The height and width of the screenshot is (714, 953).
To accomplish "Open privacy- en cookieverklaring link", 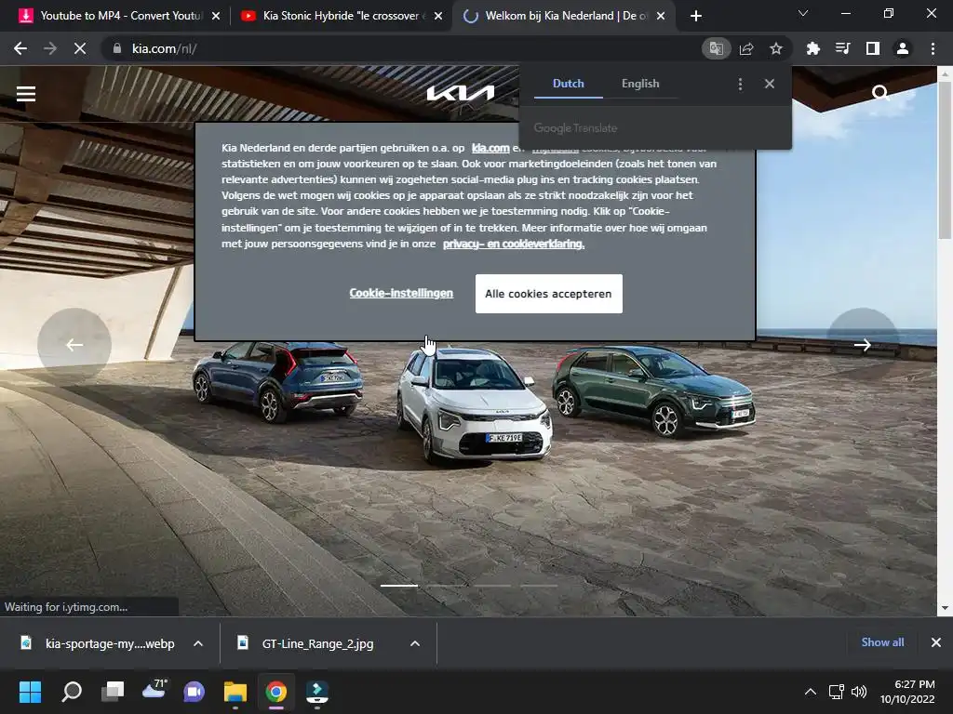I will (514, 244).
